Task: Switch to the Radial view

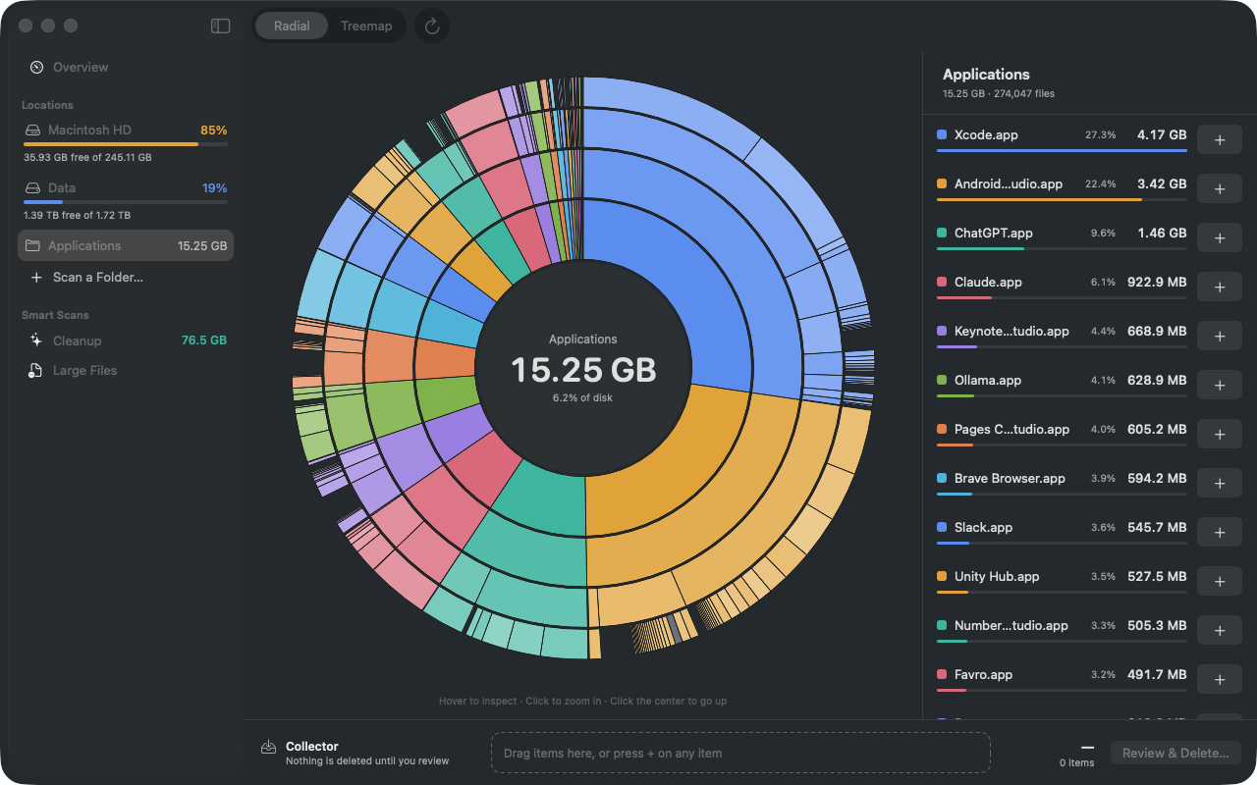Action: tap(292, 26)
